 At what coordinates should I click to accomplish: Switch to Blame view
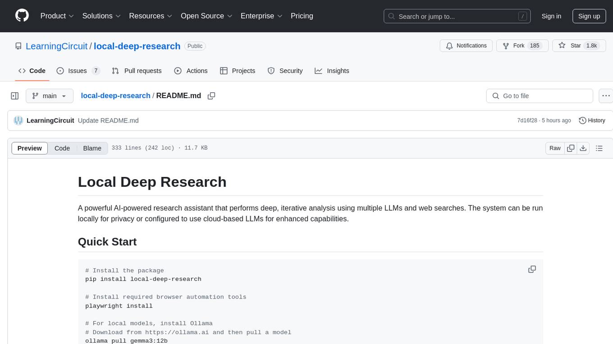click(x=92, y=148)
